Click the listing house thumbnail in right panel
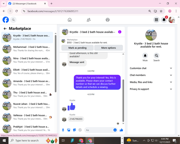This screenshot has width=180, height=144. [151, 35]
